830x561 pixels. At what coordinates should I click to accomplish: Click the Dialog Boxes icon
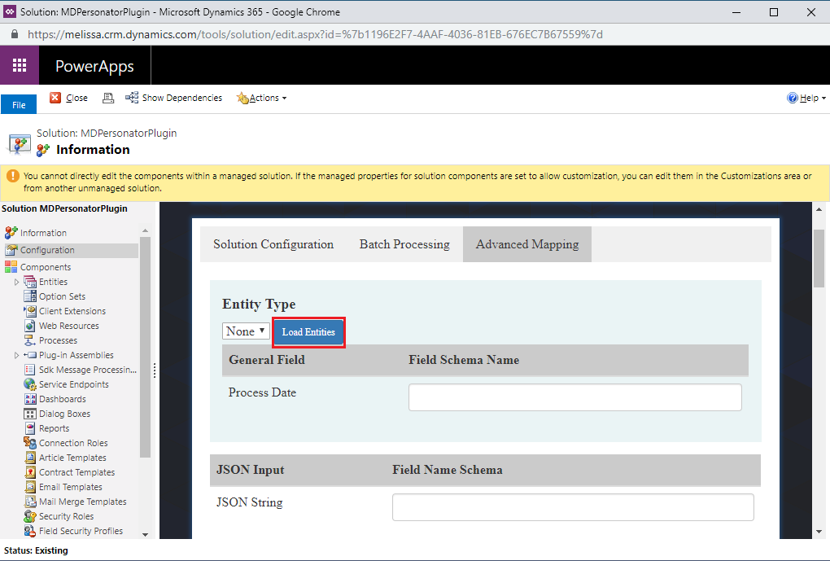tap(30, 414)
